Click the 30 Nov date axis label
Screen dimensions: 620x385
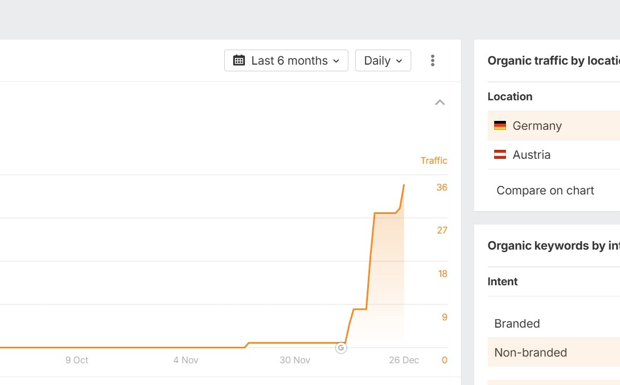pos(294,360)
